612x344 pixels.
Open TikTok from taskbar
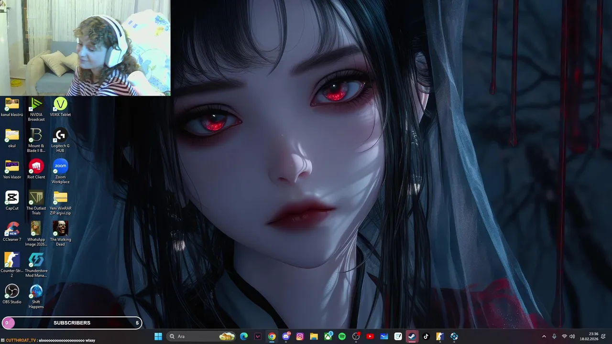pyautogui.click(x=426, y=336)
